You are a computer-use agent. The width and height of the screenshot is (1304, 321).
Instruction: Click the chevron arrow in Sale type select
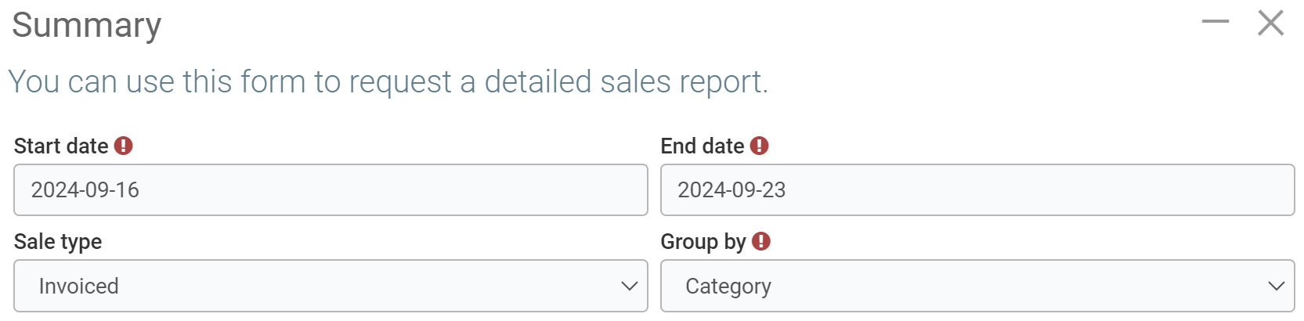[x=629, y=287]
